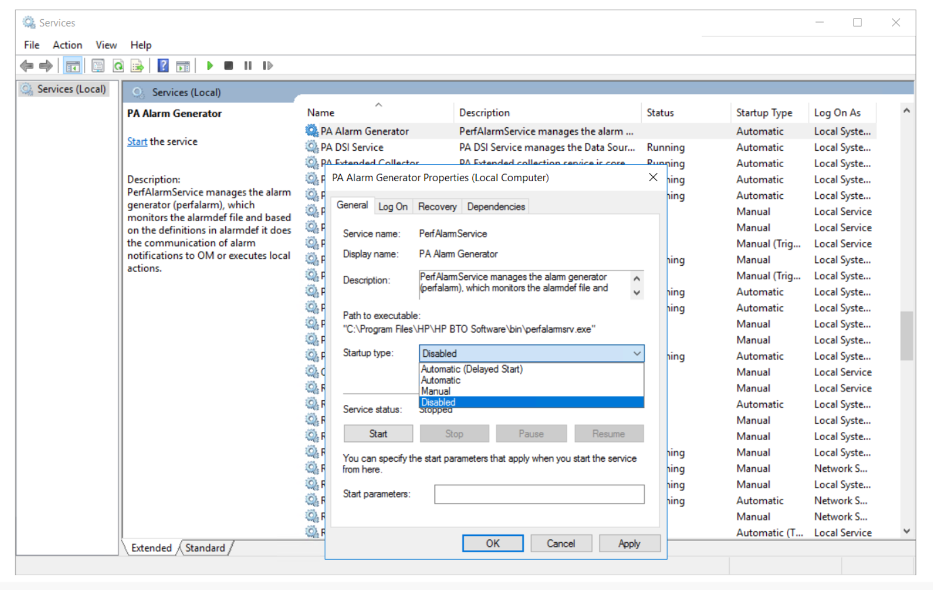Export the services list to a file
The width and height of the screenshot is (933, 590).
[137, 65]
